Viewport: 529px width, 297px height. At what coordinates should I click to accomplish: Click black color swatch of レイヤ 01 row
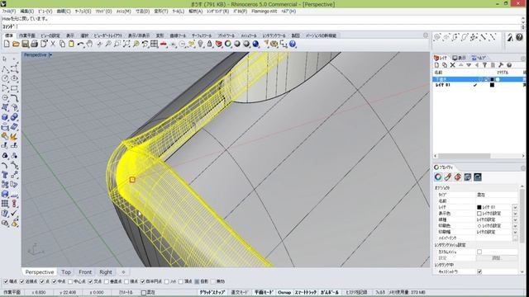[492, 85]
